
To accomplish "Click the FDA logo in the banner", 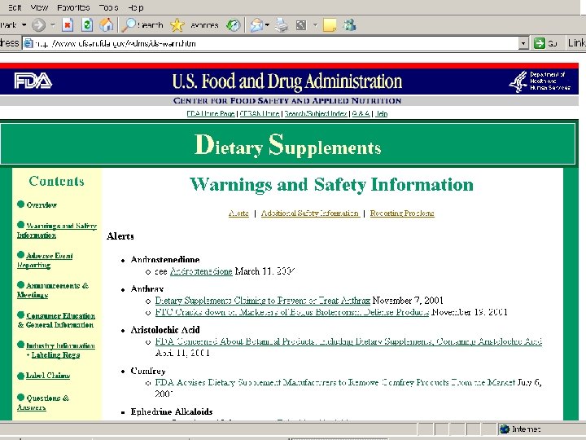I will coord(33,81).
